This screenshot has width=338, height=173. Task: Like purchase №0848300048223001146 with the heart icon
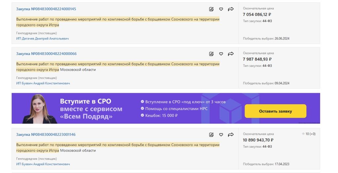pos(221,135)
